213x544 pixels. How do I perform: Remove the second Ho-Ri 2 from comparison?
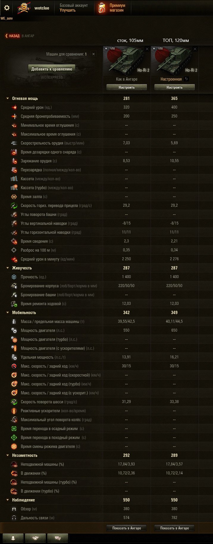click(x=195, y=49)
